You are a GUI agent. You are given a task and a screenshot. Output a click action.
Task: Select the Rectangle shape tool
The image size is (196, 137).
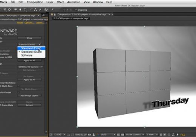tap(15, 9)
